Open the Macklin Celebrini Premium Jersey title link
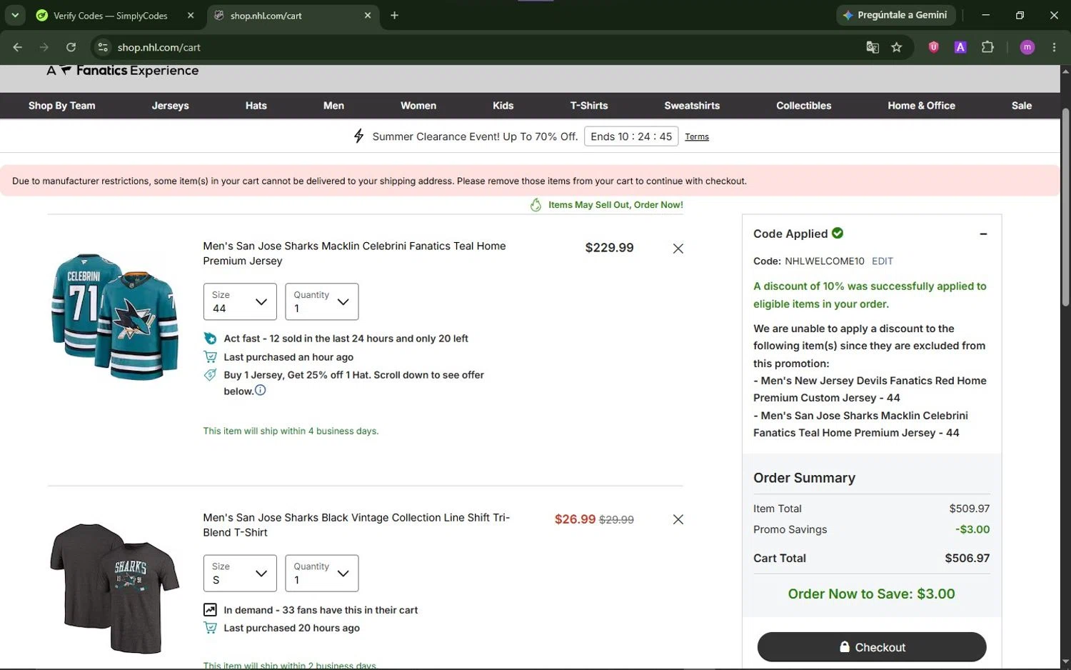 (354, 253)
